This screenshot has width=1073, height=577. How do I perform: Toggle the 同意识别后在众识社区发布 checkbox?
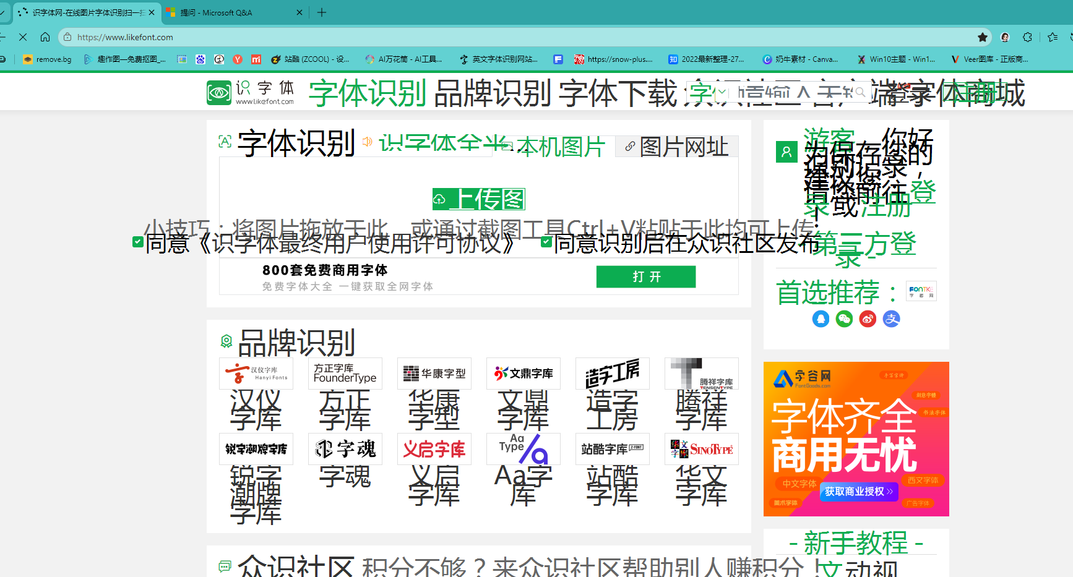pos(546,241)
